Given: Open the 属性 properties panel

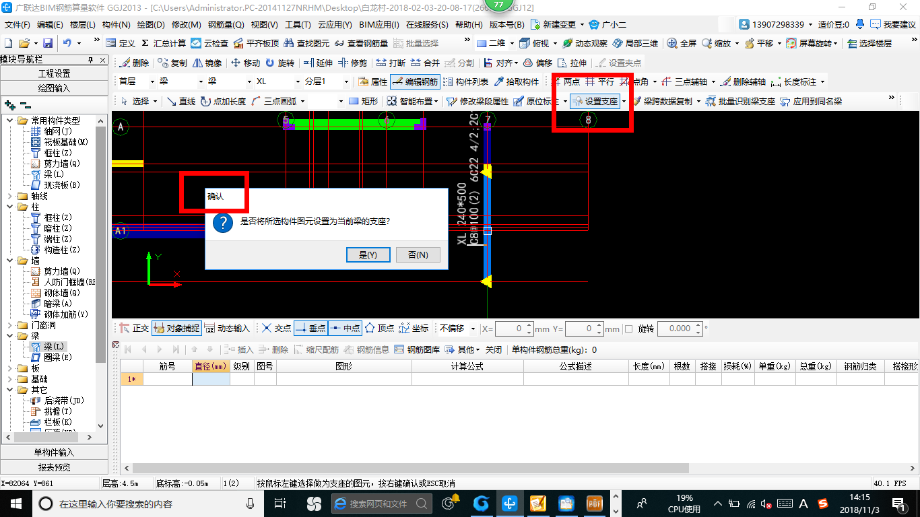Looking at the screenshot, I should 372,82.
